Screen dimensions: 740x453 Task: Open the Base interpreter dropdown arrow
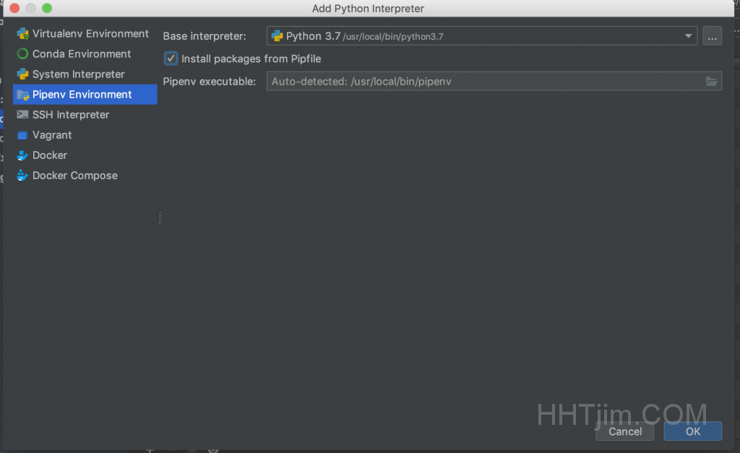point(688,36)
